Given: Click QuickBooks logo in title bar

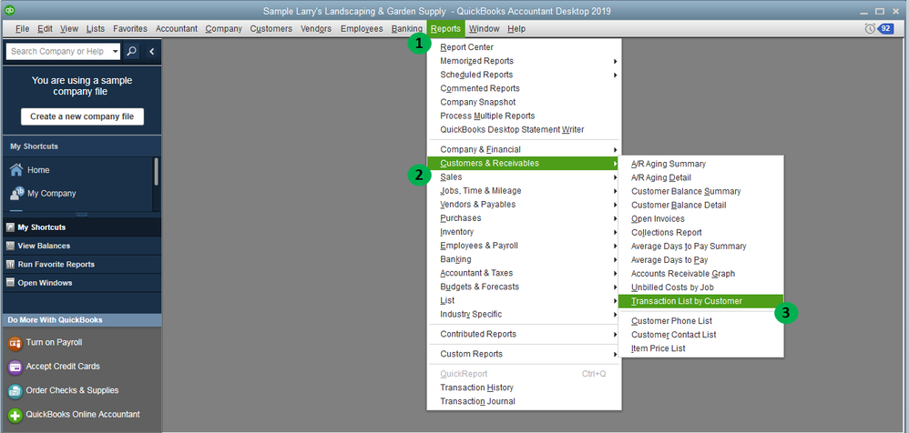Looking at the screenshot, I should [9, 10].
